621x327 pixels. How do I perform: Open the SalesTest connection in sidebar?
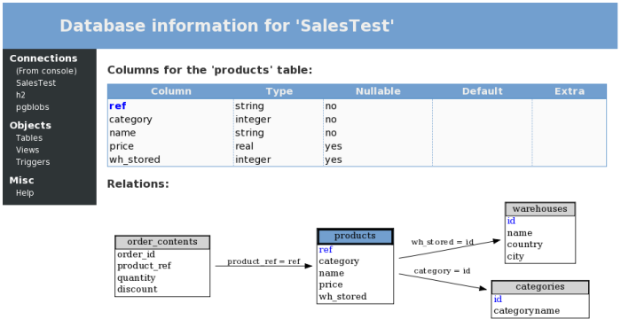tap(35, 83)
